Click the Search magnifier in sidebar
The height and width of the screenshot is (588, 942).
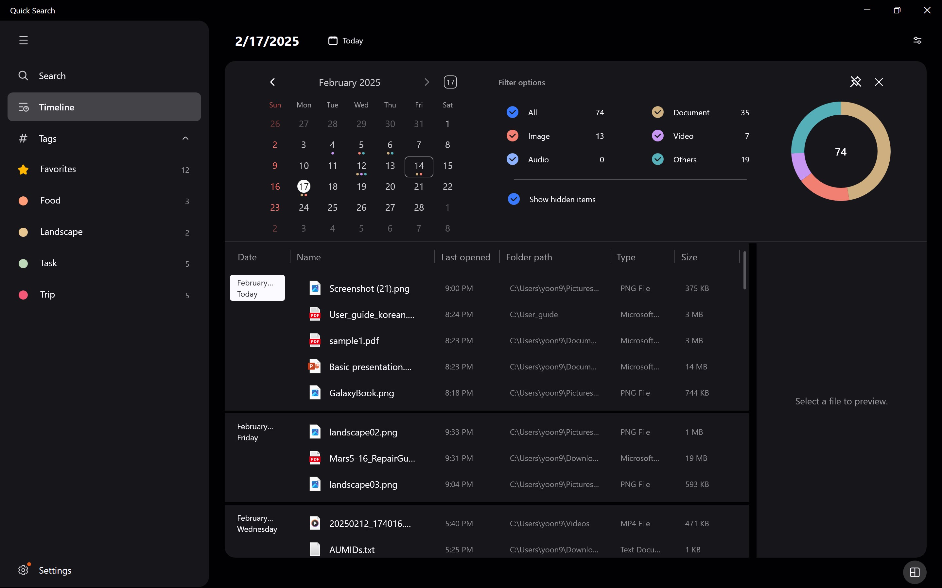[23, 75]
